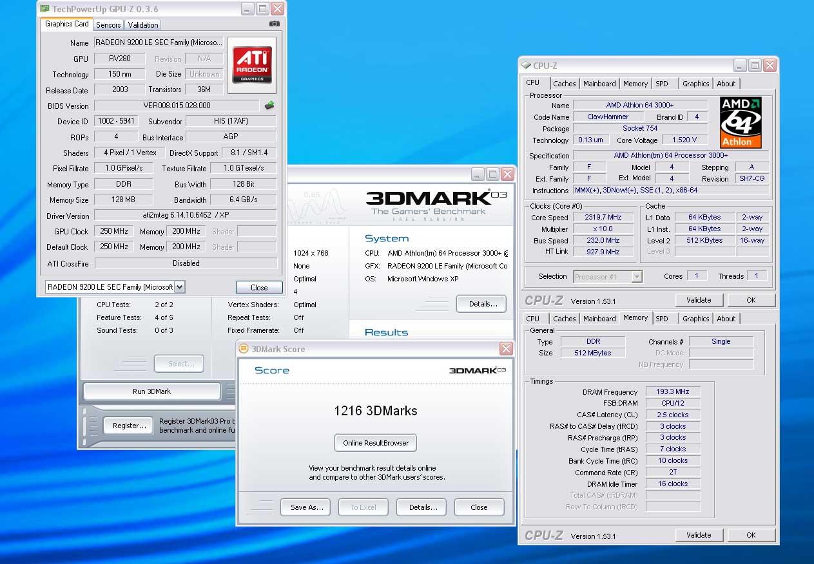
Task: Open the Caches tab in upper CPU-Z
Action: point(565,84)
